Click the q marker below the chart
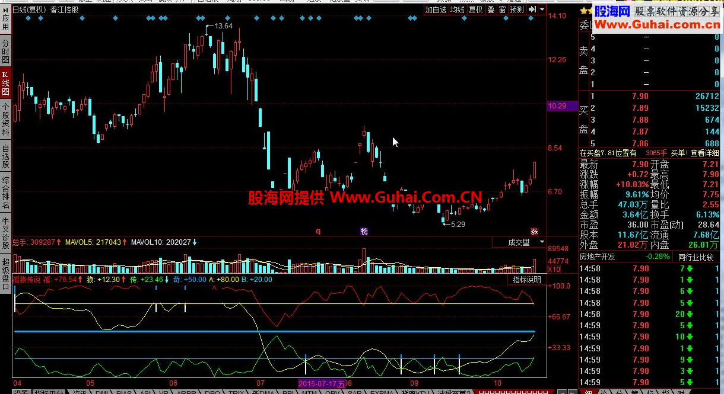The image size is (724, 394). (x=318, y=231)
